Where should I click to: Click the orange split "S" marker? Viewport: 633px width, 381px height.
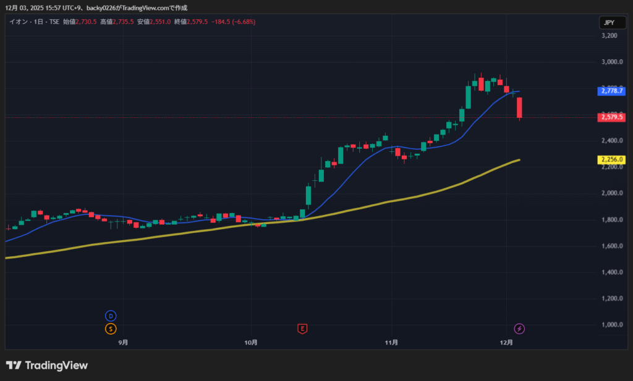111,329
